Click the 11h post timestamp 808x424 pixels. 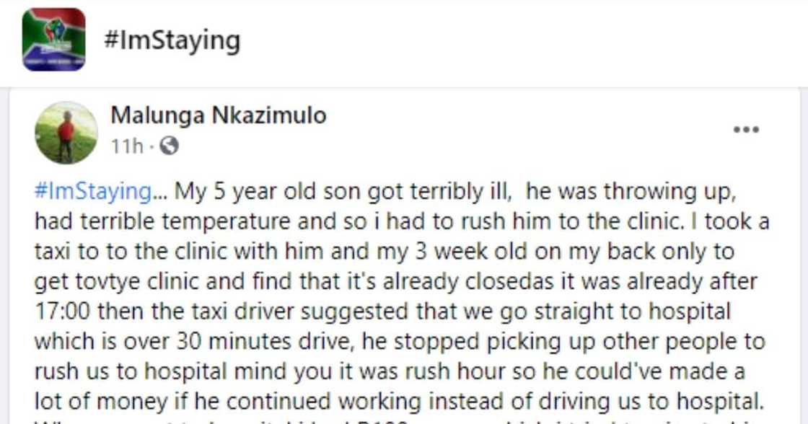127,146
